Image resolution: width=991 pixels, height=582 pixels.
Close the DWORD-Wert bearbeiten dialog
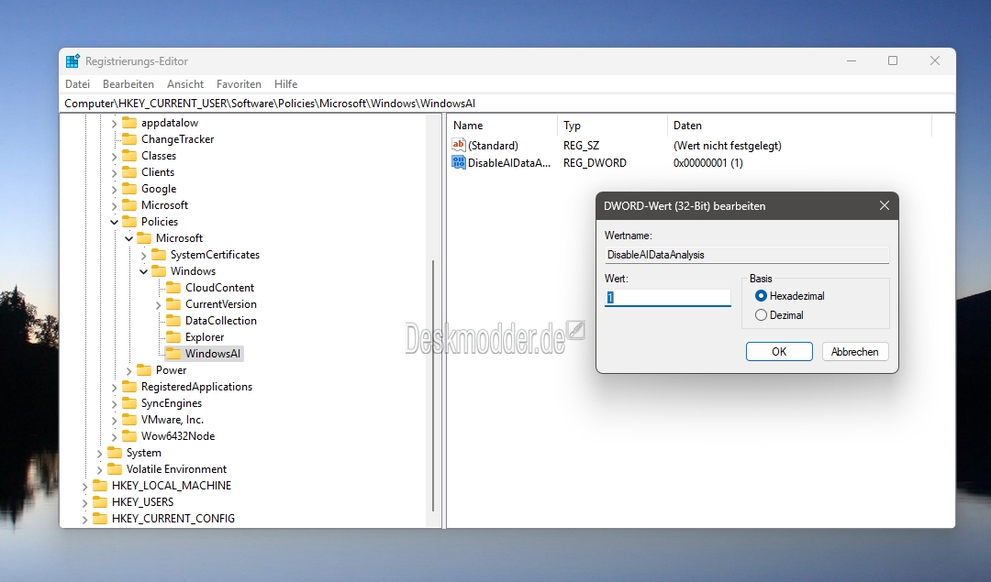click(885, 206)
